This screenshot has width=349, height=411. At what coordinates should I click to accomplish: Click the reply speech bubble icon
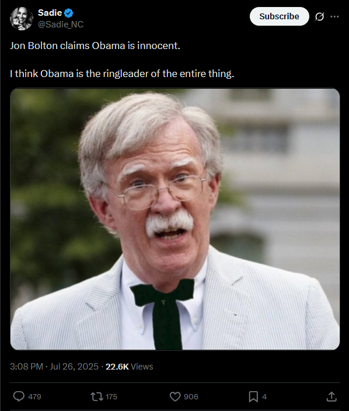click(x=19, y=396)
